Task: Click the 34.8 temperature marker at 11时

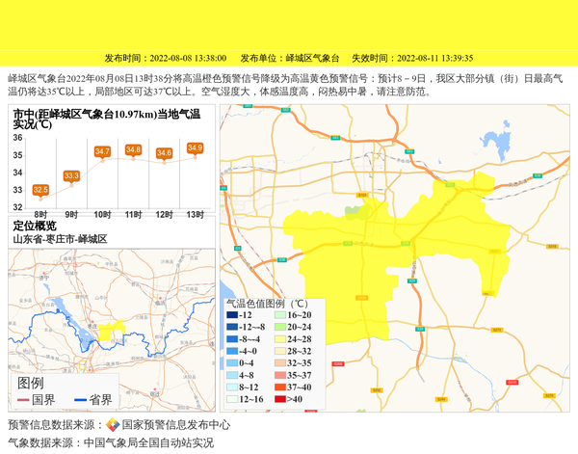Action: [x=133, y=149]
